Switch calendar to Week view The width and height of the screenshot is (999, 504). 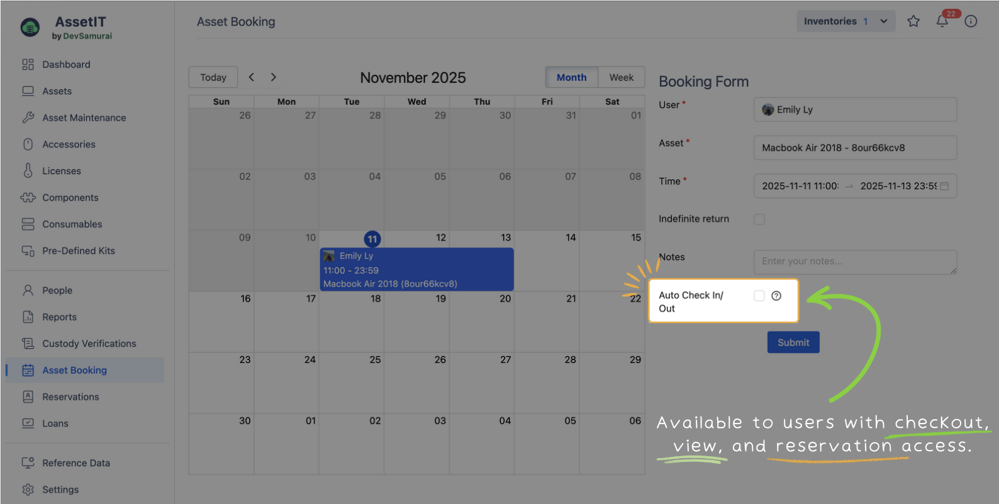621,77
